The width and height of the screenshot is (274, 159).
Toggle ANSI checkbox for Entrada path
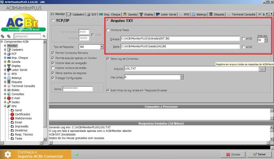[243, 38]
